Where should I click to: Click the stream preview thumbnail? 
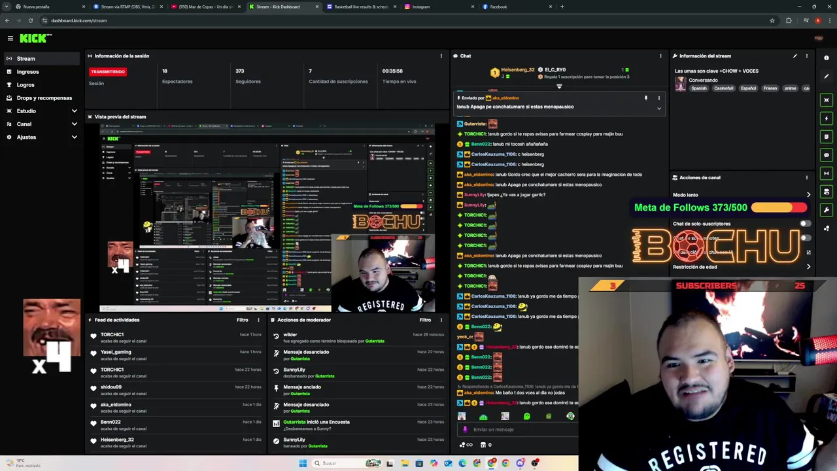click(267, 219)
